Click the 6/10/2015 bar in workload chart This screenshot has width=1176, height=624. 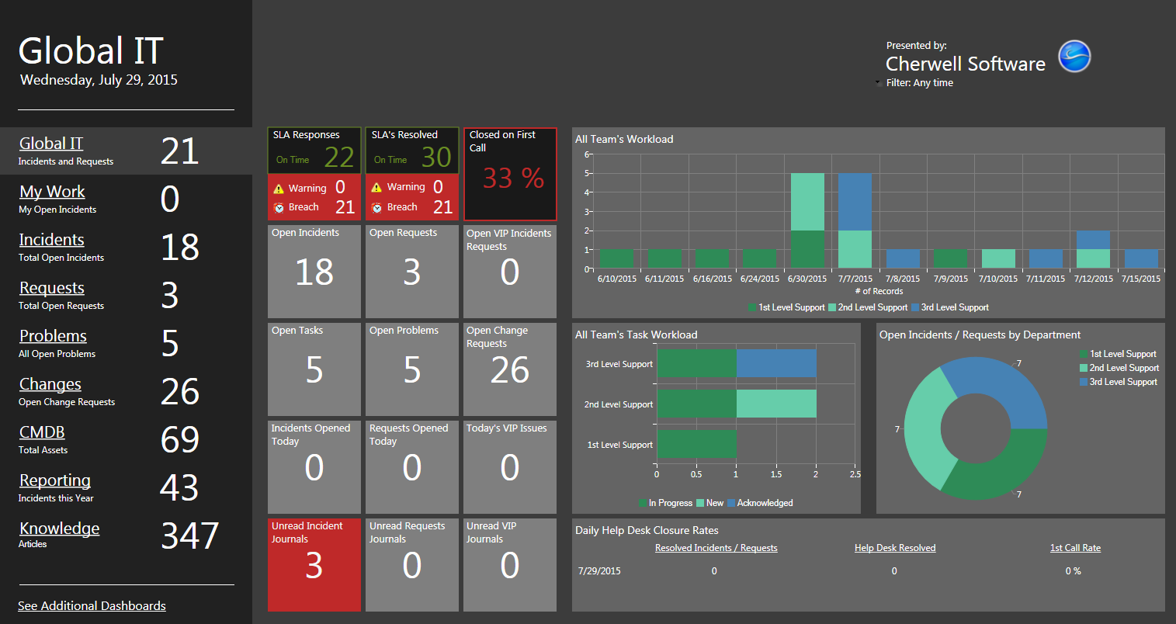(x=616, y=259)
